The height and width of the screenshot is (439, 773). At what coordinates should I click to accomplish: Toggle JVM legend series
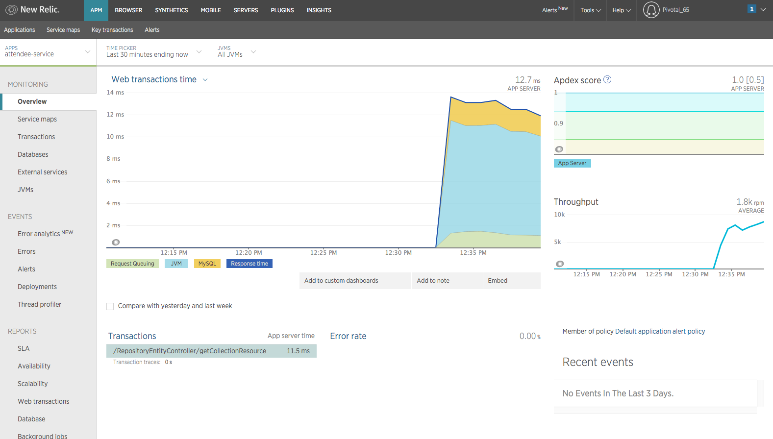(x=176, y=264)
